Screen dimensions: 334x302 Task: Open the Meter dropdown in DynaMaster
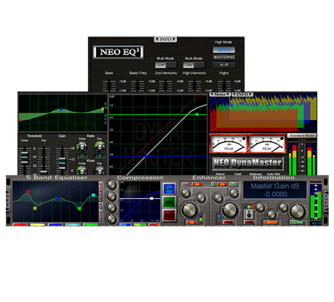click(220, 94)
